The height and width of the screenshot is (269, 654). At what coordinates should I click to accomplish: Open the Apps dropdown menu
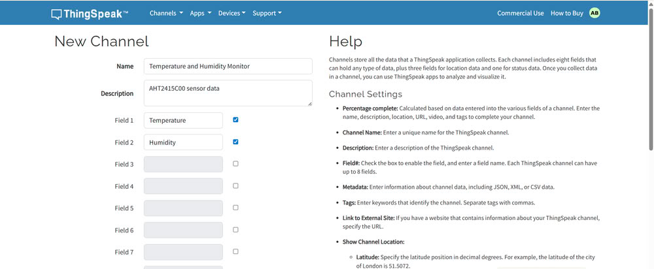tap(200, 13)
